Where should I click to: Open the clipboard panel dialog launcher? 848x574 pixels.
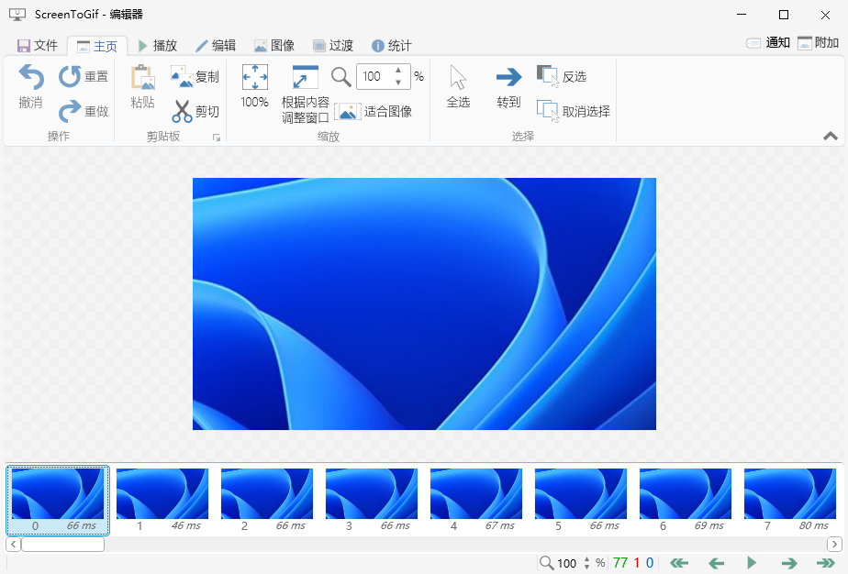[218, 137]
